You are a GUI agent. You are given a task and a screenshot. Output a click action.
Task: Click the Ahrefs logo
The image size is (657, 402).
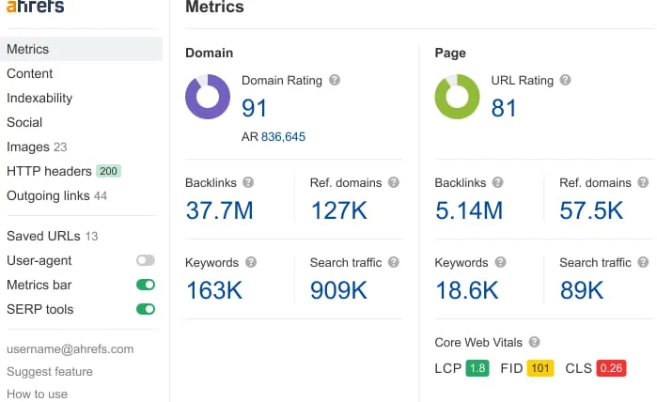[x=36, y=7]
